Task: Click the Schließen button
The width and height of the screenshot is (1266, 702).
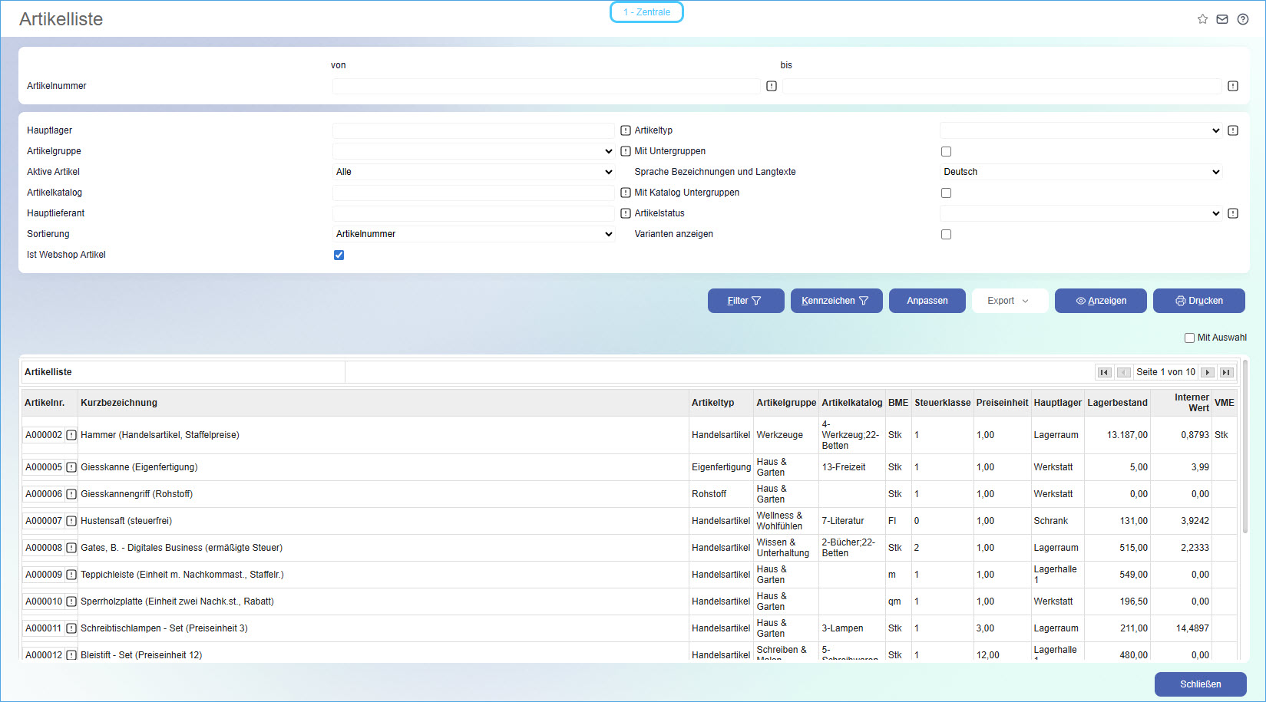Action: [x=1200, y=684]
